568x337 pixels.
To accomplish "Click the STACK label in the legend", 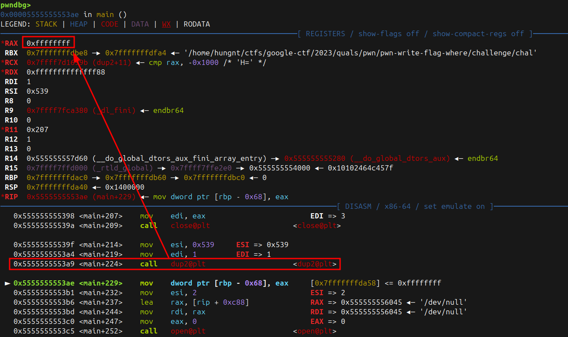I will coord(46,24).
